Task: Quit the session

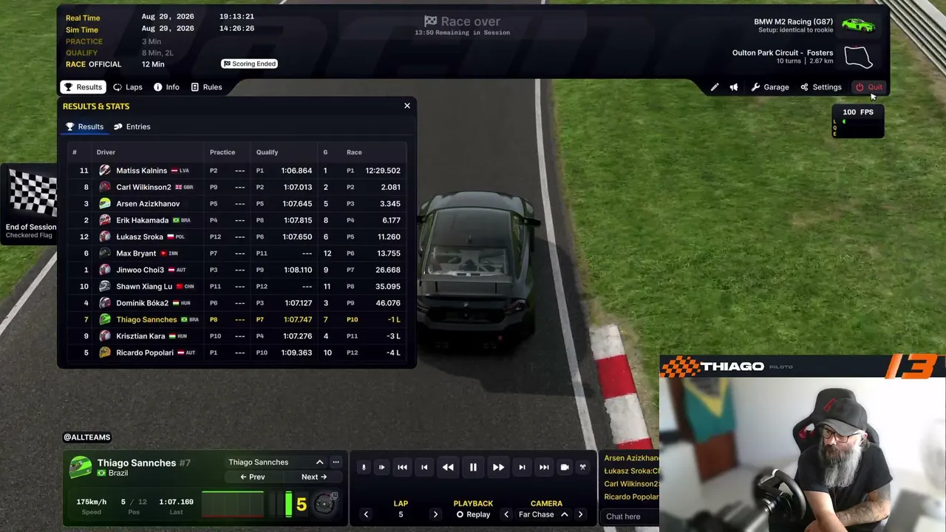Action: [x=868, y=87]
